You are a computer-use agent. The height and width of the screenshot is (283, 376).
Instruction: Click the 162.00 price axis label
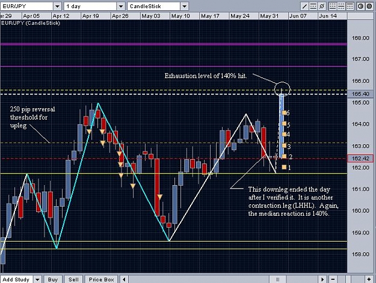click(x=360, y=168)
